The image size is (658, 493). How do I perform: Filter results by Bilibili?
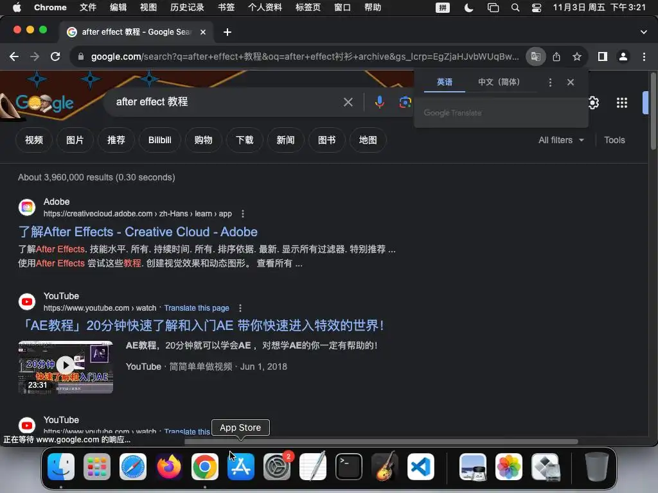160,140
